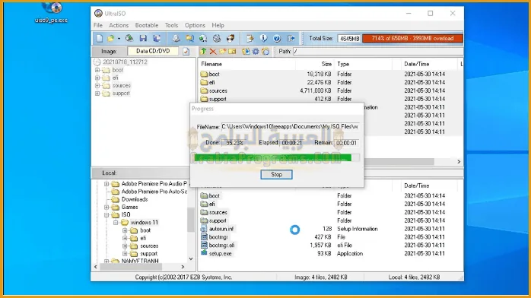Click the Compress ISO toolbar icon
531x298 pixels.
click(217, 38)
